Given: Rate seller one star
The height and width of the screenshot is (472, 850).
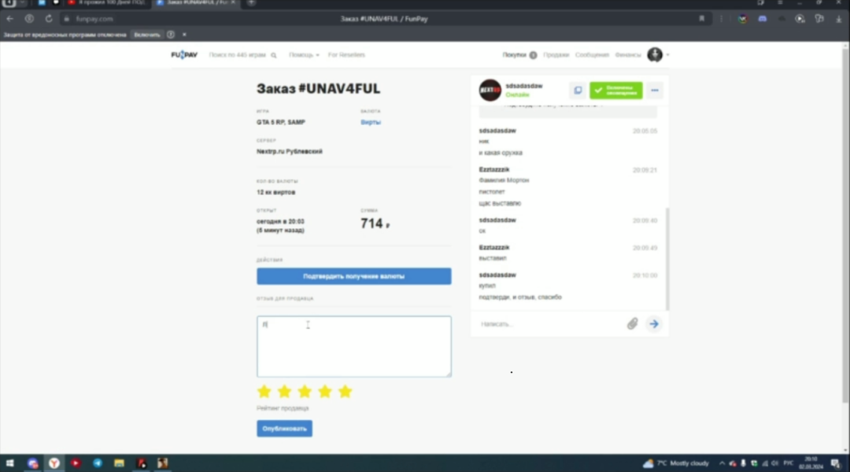Looking at the screenshot, I should 264,391.
